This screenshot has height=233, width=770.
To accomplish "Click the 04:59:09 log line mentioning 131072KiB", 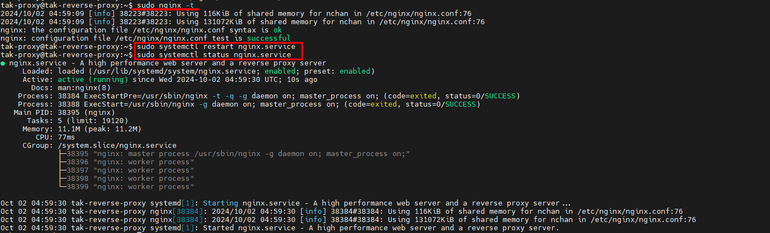I will (x=242, y=21).
